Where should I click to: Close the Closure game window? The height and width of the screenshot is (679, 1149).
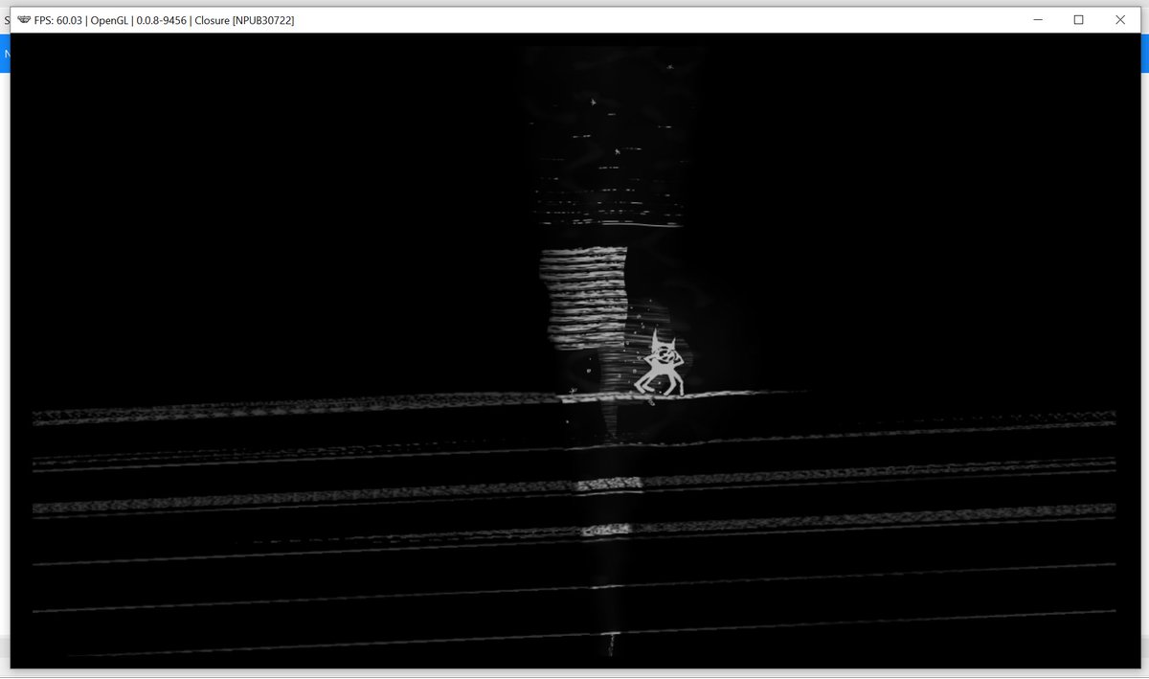click(1120, 20)
